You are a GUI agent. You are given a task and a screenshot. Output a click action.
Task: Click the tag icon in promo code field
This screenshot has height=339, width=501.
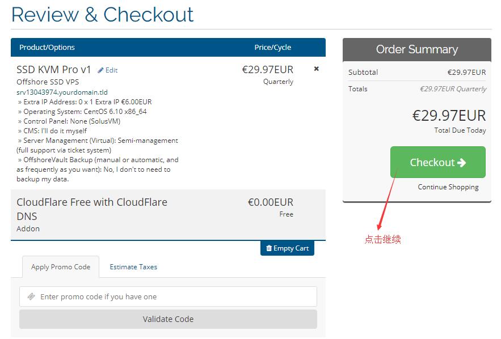pyautogui.click(x=31, y=296)
